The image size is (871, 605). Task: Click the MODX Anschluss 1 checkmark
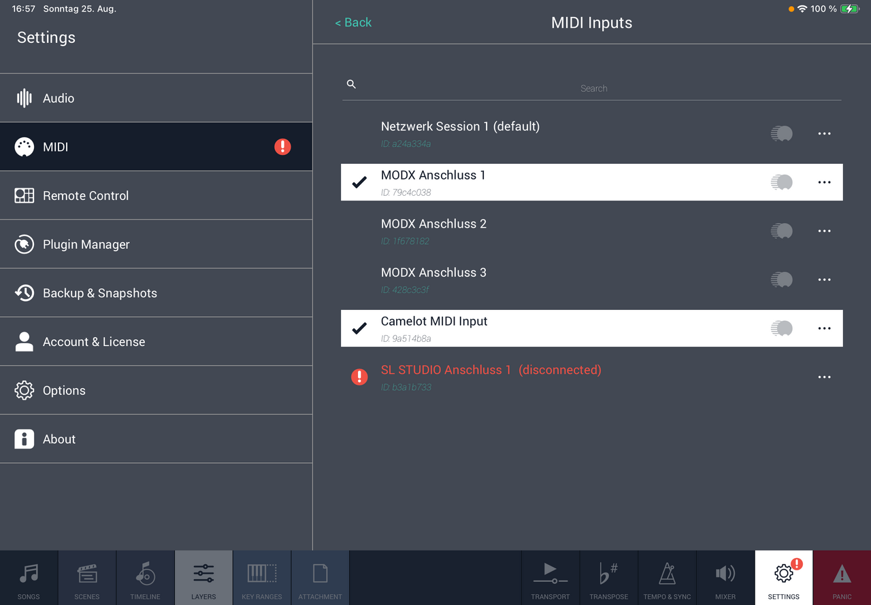click(359, 181)
